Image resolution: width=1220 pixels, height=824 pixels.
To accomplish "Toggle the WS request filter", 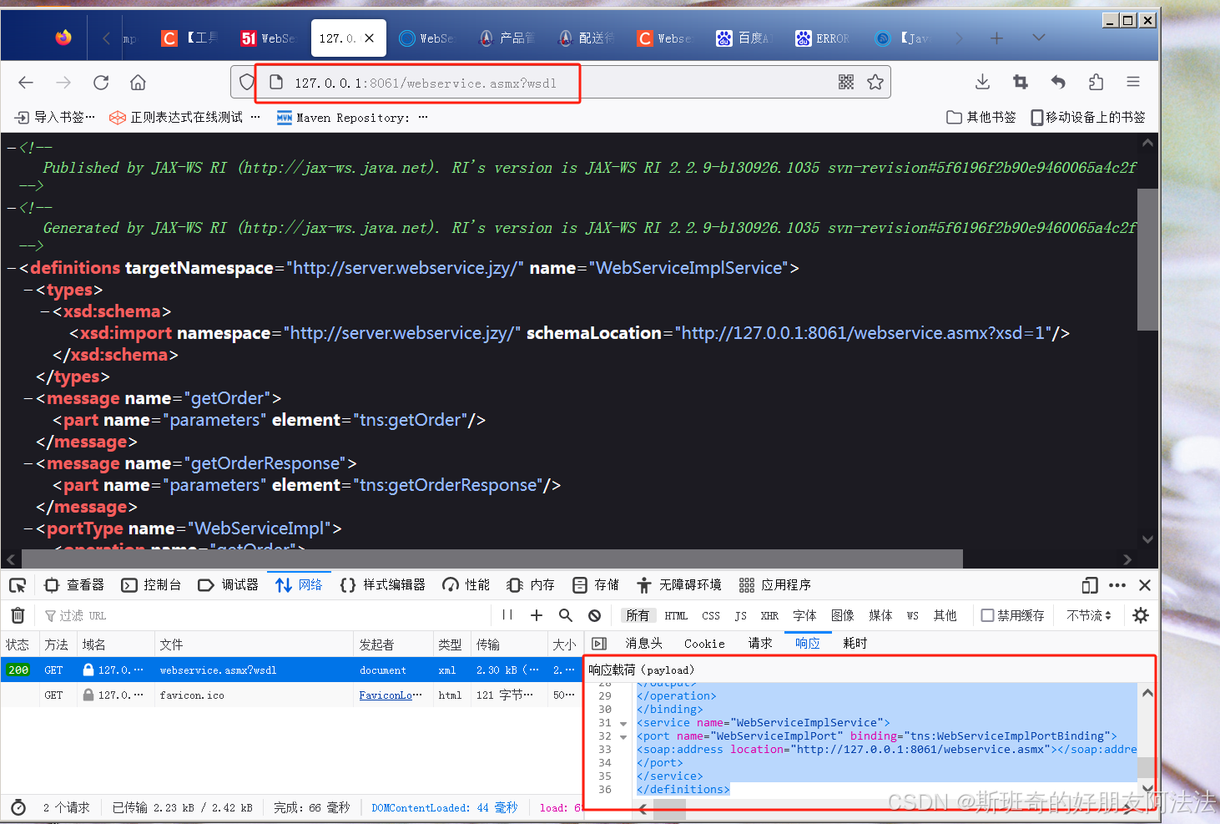I will click(912, 615).
